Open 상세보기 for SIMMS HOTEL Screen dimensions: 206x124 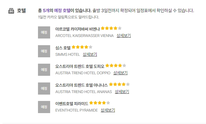[90, 55]
